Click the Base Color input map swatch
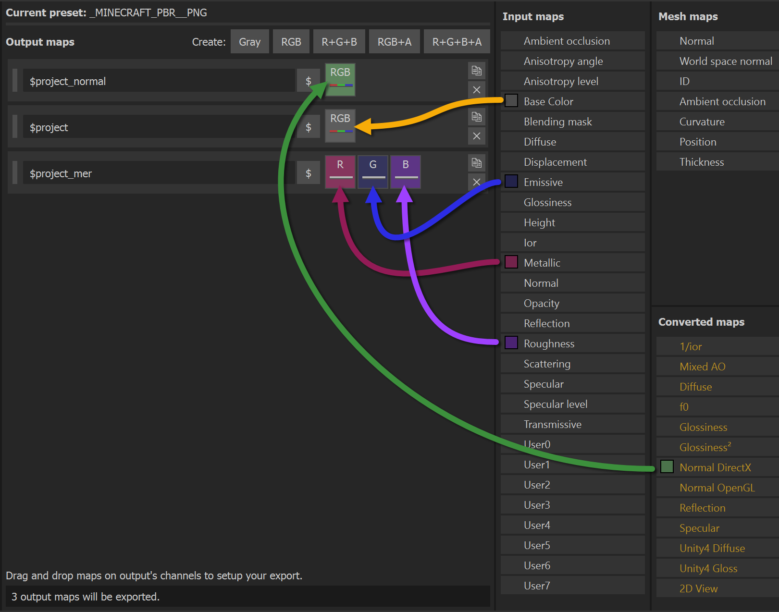This screenshot has width=779, height=612. coord(511,101)
